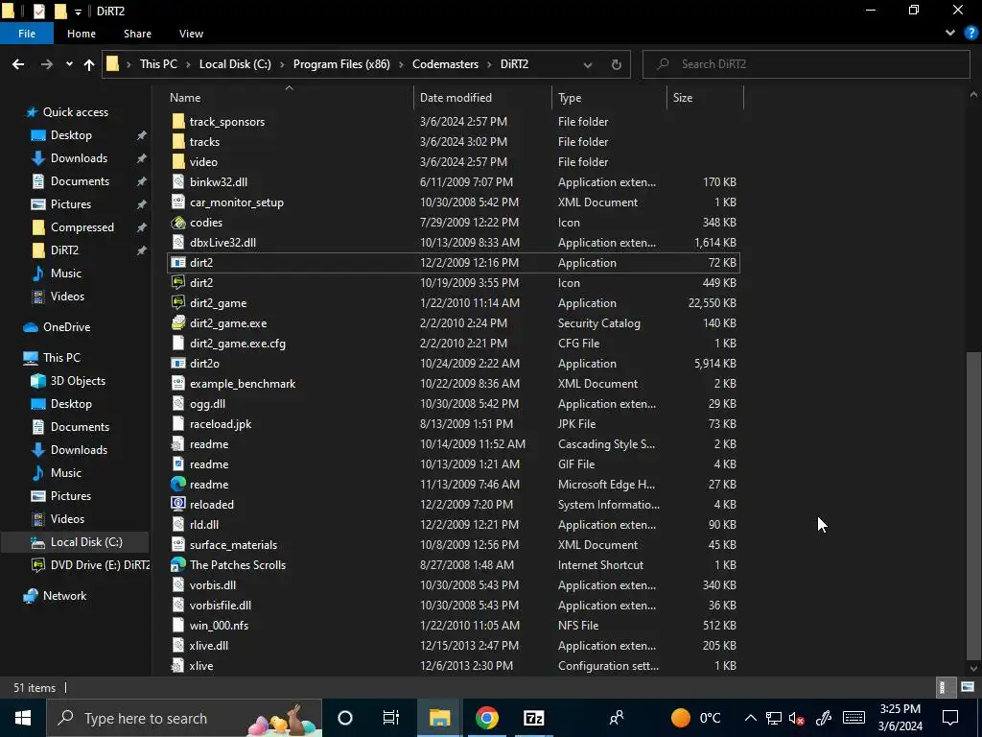
Task: Open Quick Access Toolbar customize dropdown
Action: coord(79,12)
